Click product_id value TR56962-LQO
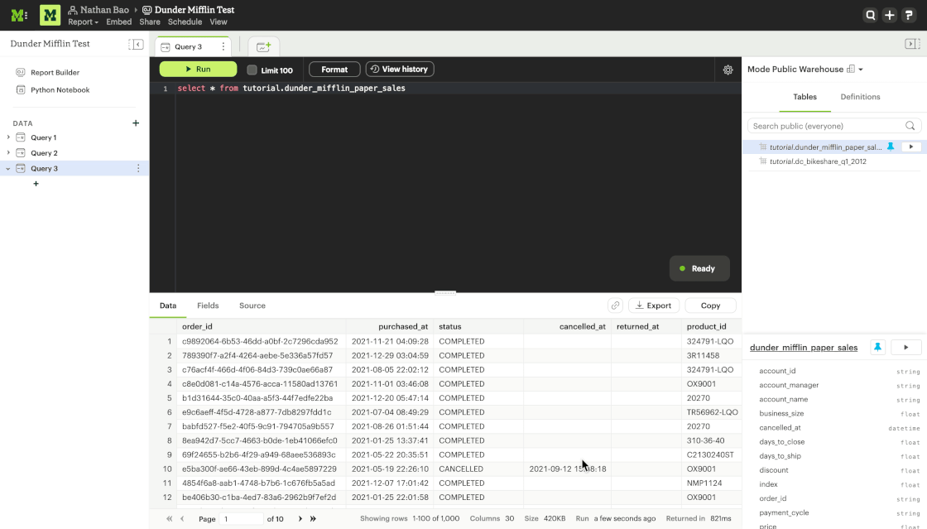The width and height of the screenshot is (927, 529). click(713, 412)
